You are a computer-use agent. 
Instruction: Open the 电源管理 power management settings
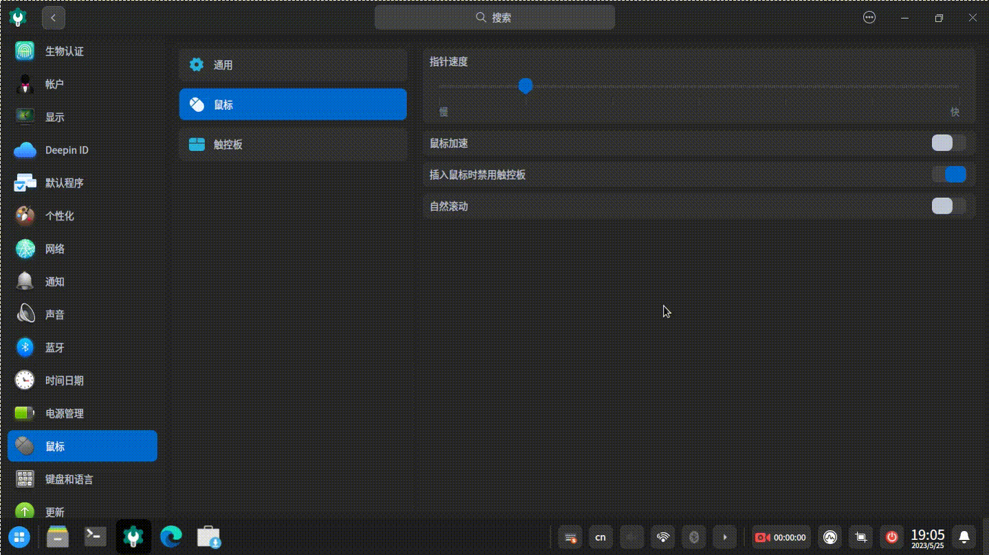tap(83, 414)
